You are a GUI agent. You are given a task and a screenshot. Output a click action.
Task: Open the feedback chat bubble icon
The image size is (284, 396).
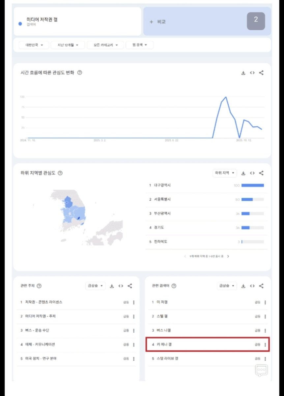click(x=261, y=370)
